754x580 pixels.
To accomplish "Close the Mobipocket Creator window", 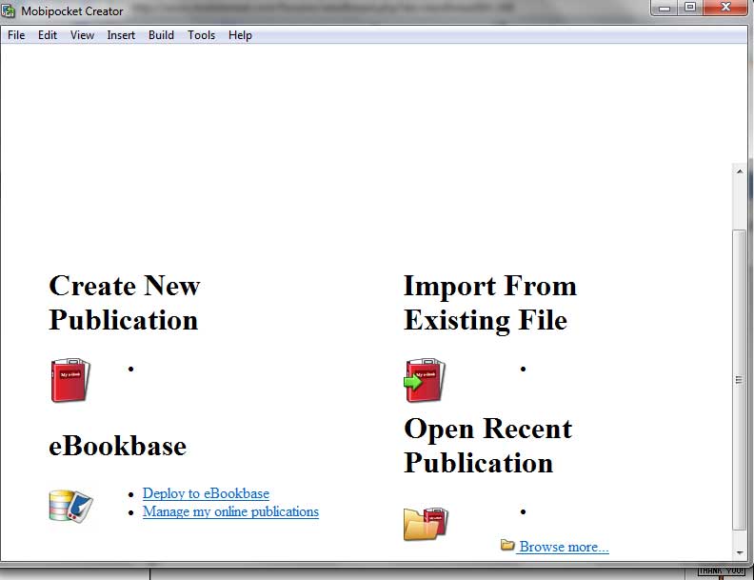I will tap(725, 8).
